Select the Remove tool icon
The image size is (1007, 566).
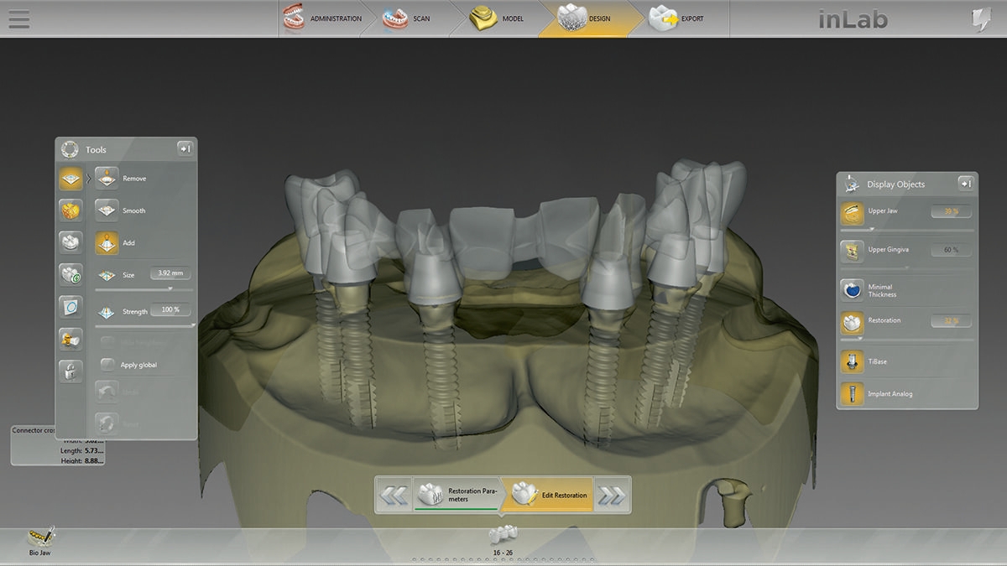[x=107, y=178]
